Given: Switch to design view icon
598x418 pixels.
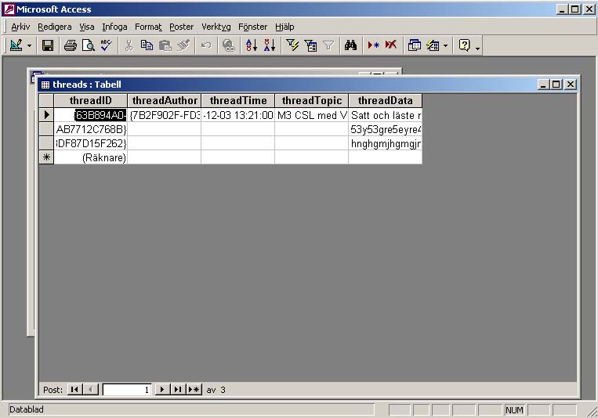Looking at the screenshot, I should click(x=16, y=45).
